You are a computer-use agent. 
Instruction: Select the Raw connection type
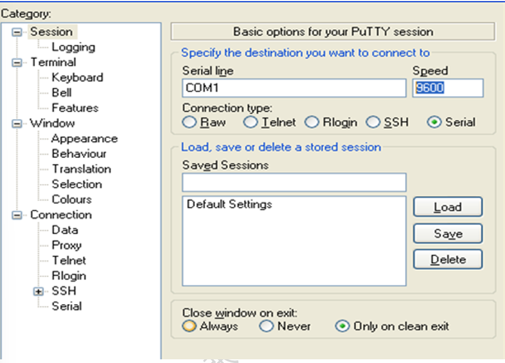point(190,122)
